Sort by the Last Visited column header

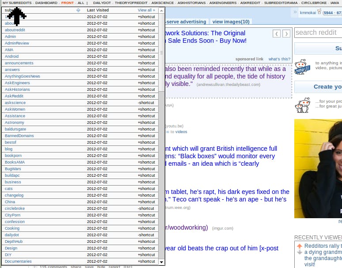click(98, 10)
